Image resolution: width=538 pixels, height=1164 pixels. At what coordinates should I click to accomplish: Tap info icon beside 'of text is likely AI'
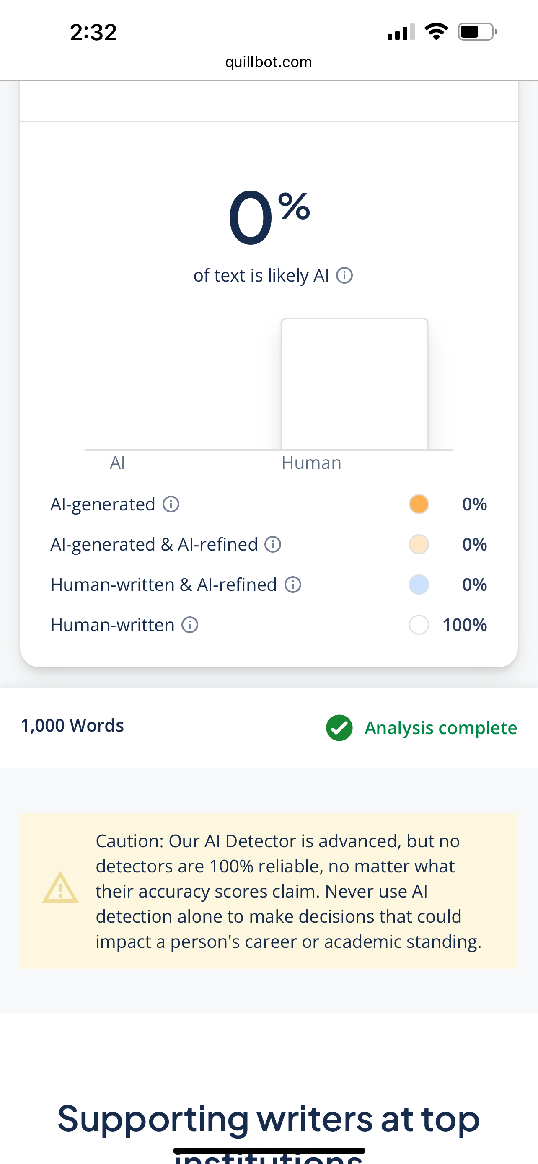point(344,275)
